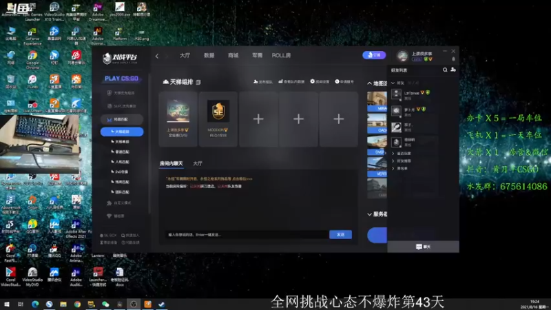The width and height of the screenshot is (551, 310).
Task: Select 对战匹配 in the left sidebar
Action: point(122,119)
